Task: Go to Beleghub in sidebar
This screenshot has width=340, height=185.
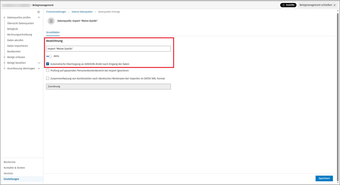Action: coord(13,29)
